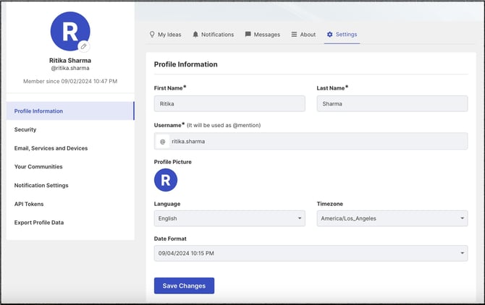This screenshot has width=485, height=305.
Task: Click the bell icon for Notifications
Action: [195, 34]
